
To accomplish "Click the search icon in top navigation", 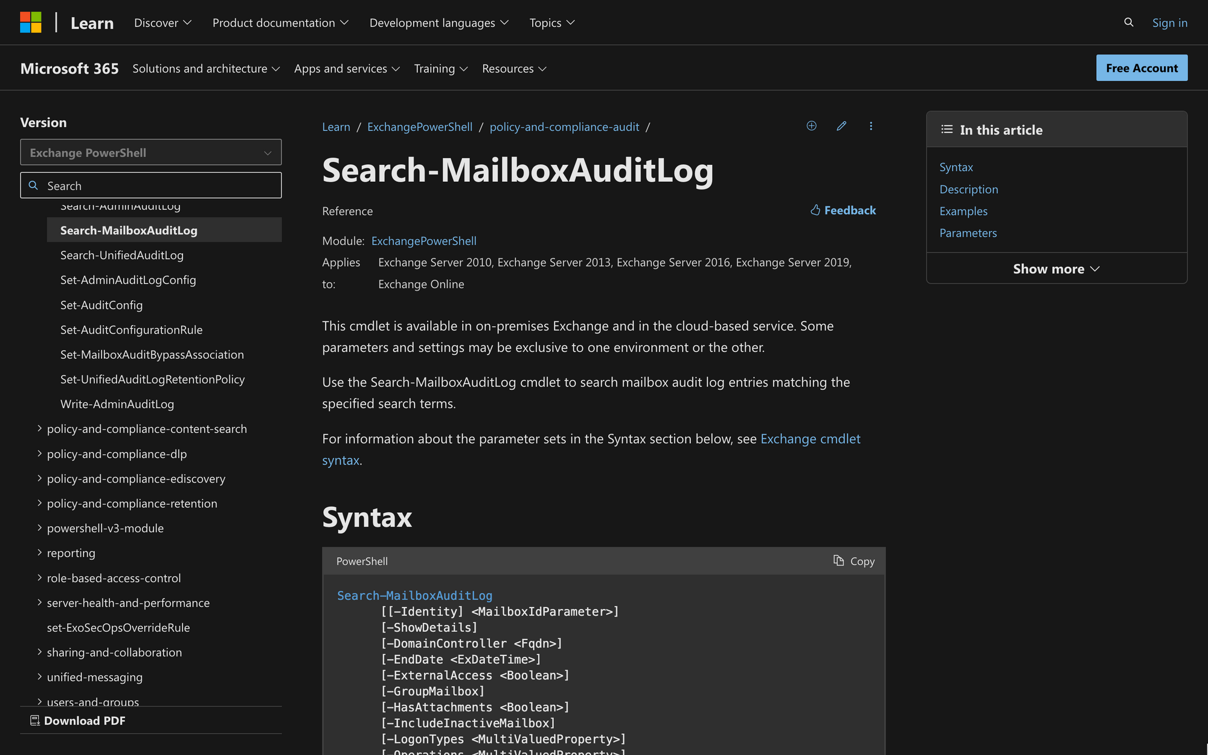I will click(1128, 22).
